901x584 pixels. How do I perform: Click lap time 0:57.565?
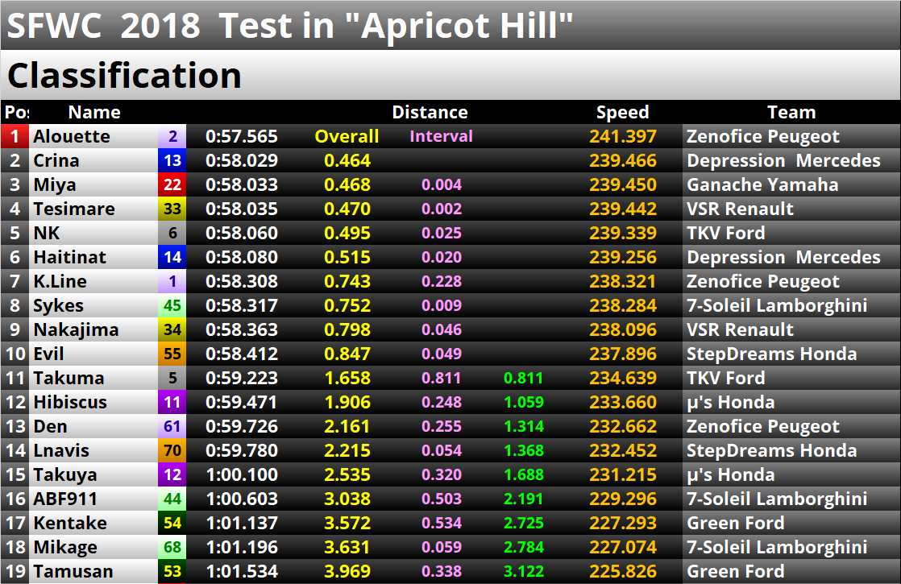pyautogui.click(x=241, y=136)
